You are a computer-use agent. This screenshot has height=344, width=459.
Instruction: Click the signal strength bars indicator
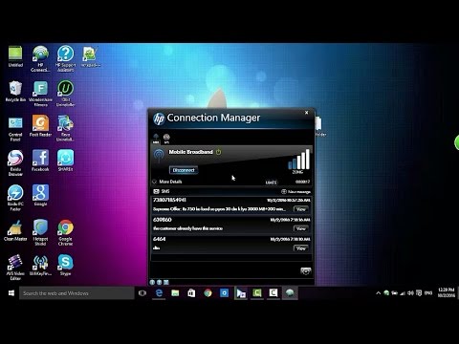298,160
